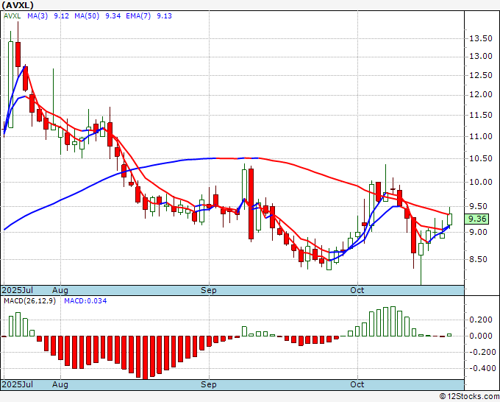The height and width of the screenshot is (402, 500).
Task: Click the 12Stocks.com copyright credit
Action: click(x=469, y=397)
